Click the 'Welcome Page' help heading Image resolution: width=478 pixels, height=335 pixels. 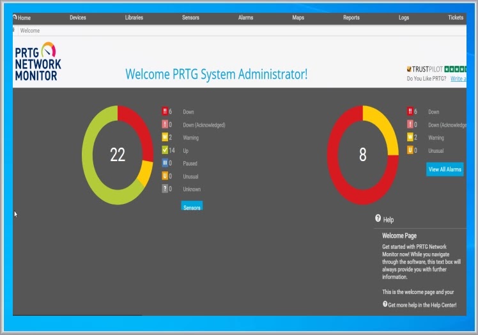[399, 235]
